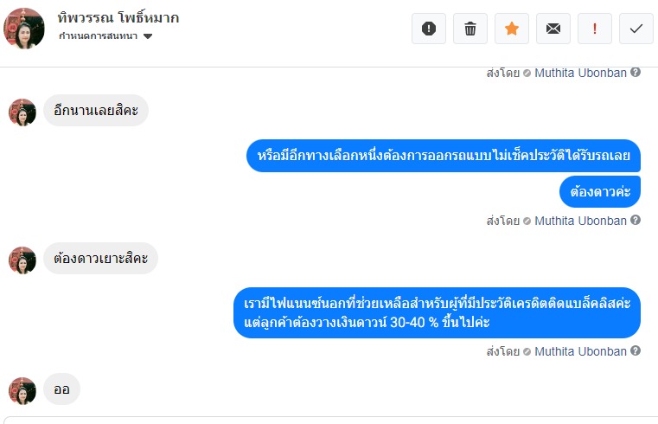The width and height of the screenshot is (658, 424).
Task: Click sender avatar beside ออ message
Action: pos(22,390)
